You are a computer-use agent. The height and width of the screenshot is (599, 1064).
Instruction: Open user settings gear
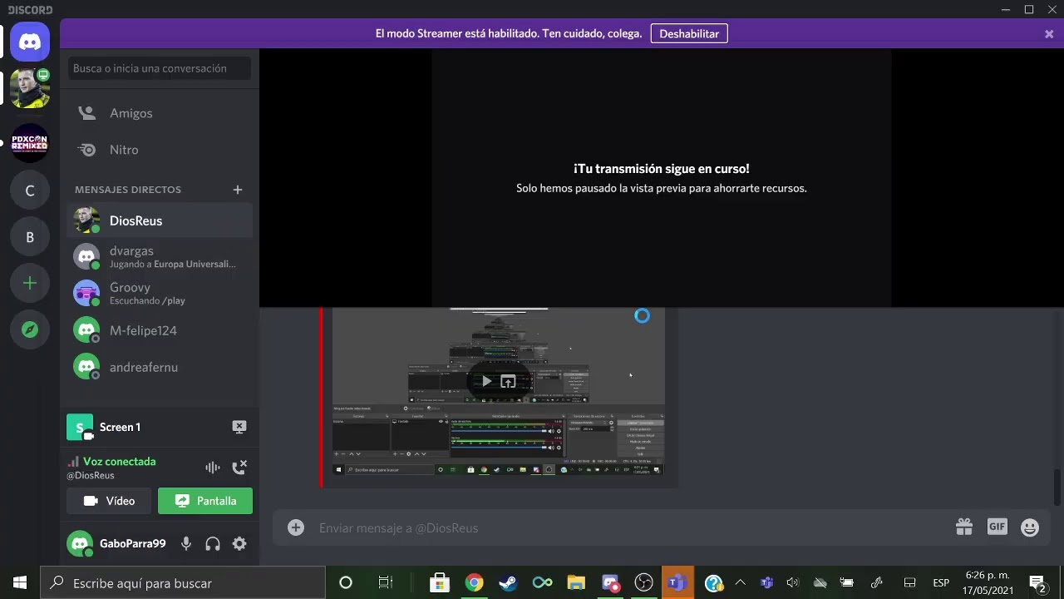(x=239, y=543)
